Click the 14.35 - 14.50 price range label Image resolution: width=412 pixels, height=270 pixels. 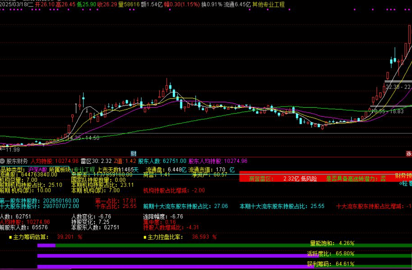tap(83, 138)
